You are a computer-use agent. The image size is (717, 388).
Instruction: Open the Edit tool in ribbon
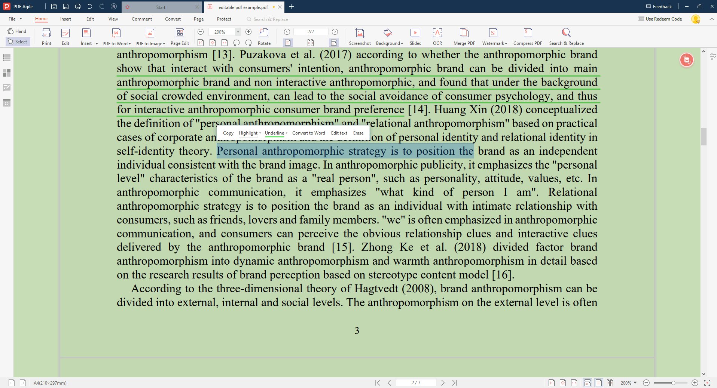click(65, 37)
